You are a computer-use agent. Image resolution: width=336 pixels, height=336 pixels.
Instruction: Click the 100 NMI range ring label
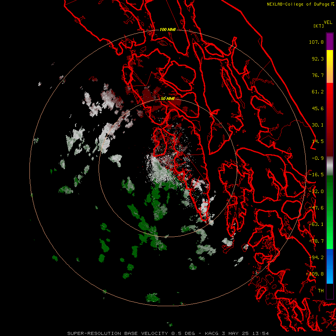(168, 29)
